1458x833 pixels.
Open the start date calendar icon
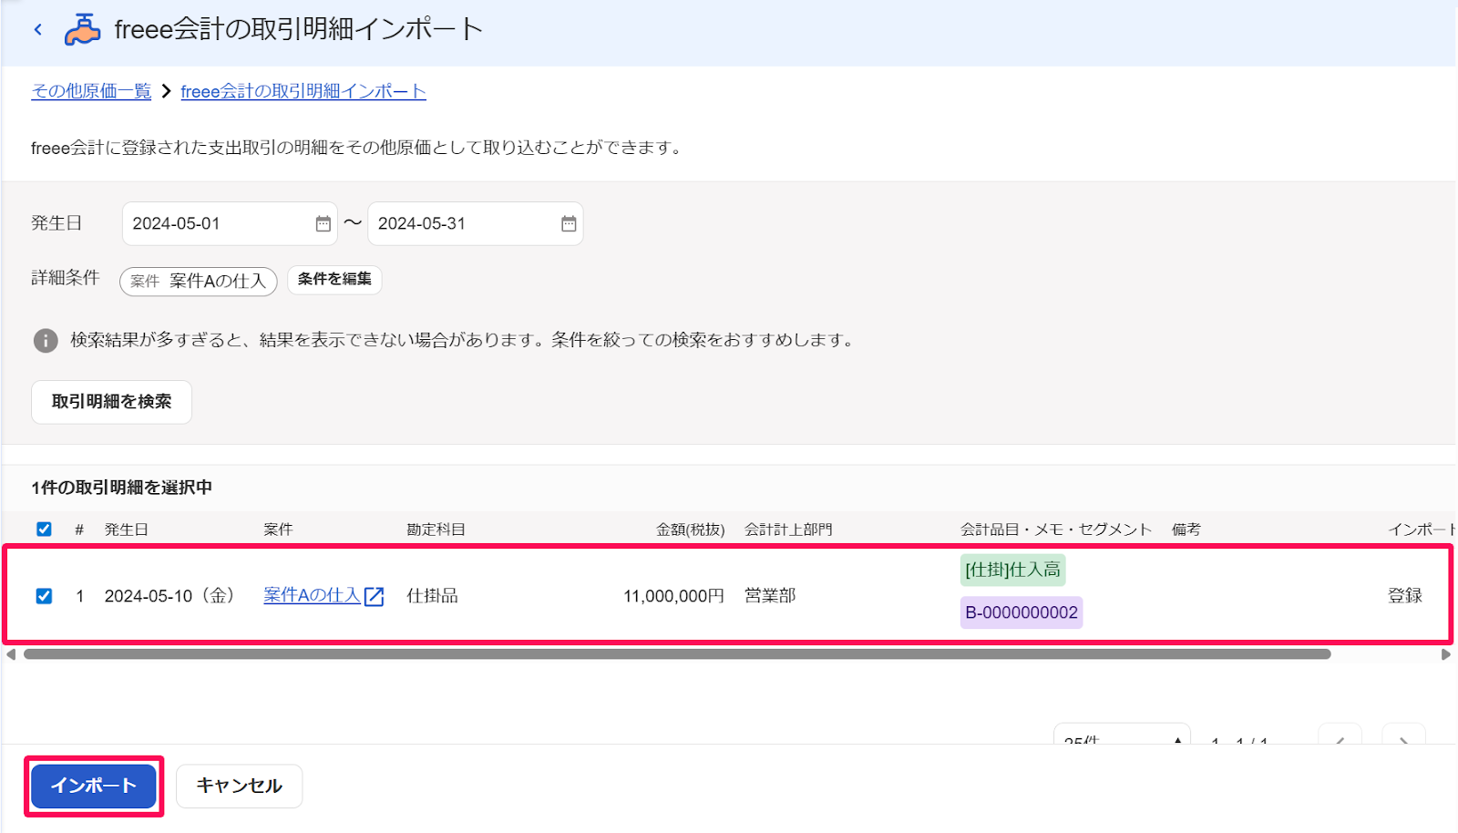click(323, 224)
